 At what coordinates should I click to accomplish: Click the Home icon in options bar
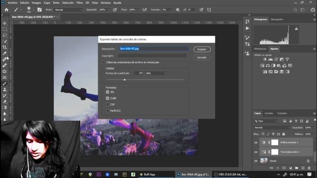(x=6, y=10)
